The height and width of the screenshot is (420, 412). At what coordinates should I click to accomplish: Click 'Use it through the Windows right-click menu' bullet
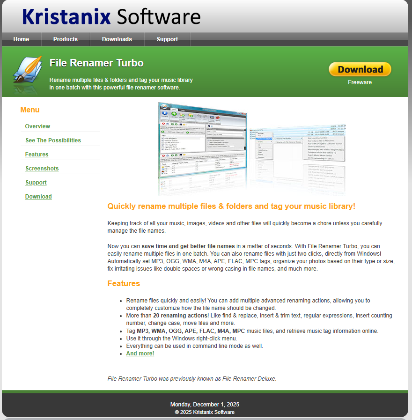tap(182, 339)
